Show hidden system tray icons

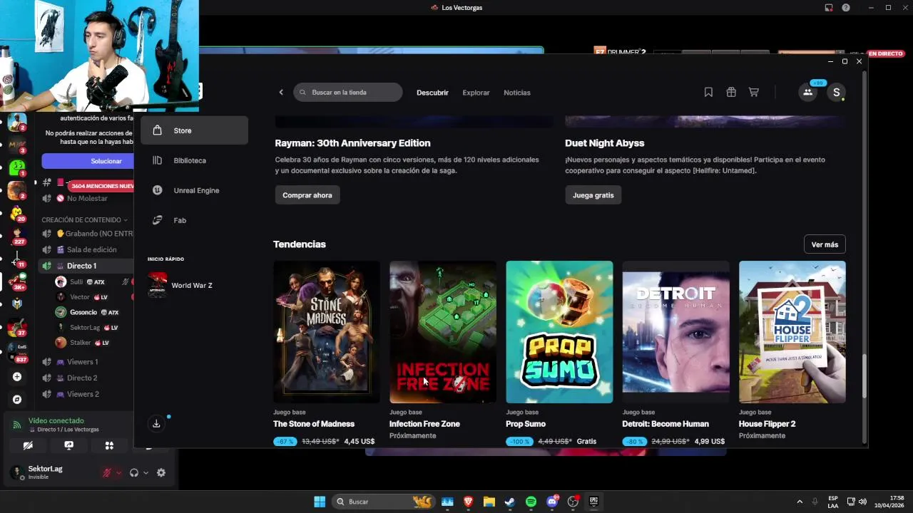pyautogui.click(x=799, y=502)
